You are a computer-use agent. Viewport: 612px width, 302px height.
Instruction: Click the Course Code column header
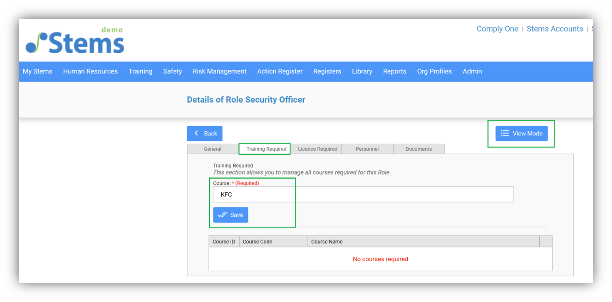pyautogui.click(x=273, y=241)
